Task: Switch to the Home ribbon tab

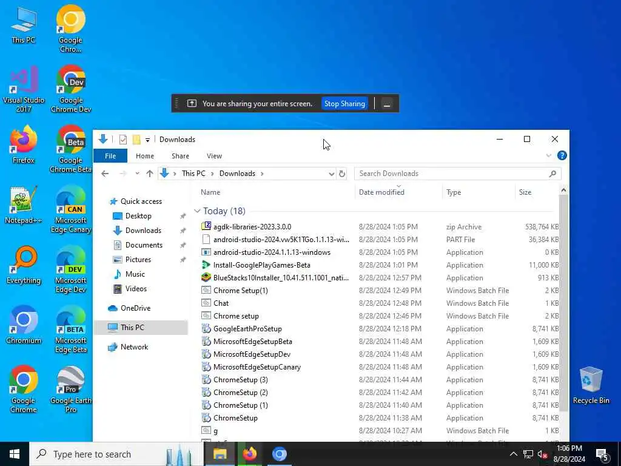Action: tap(144, 156)
